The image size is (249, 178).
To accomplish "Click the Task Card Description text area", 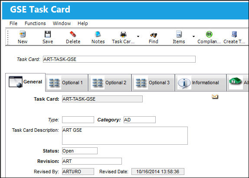I will (x=125, y=136).
